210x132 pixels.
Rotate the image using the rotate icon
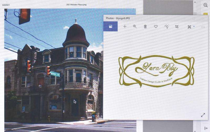point(166,27)
